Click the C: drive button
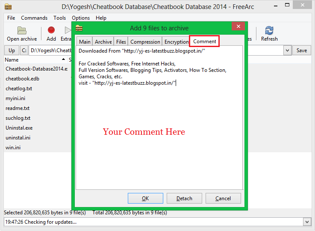The width and height of the screenshot is (315, 231). (x=24, y=50)
